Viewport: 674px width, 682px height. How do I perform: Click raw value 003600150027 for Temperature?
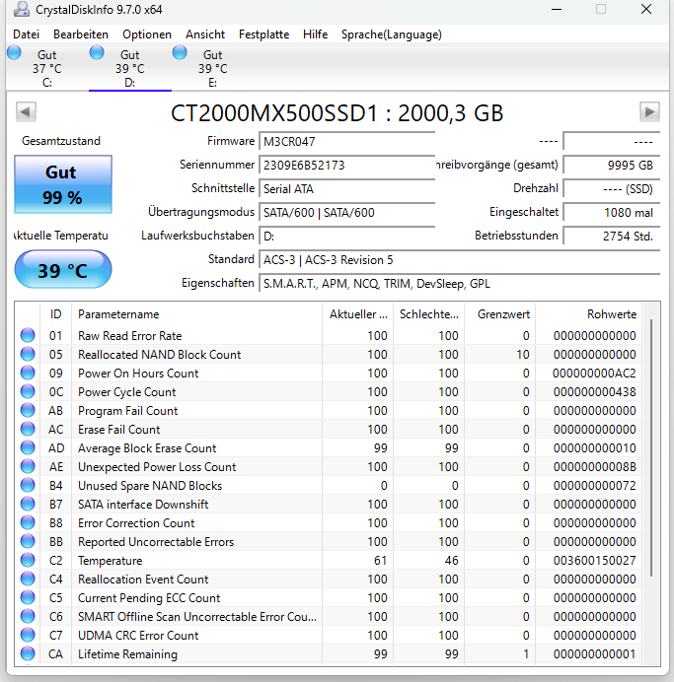click(x=594, y=560)
